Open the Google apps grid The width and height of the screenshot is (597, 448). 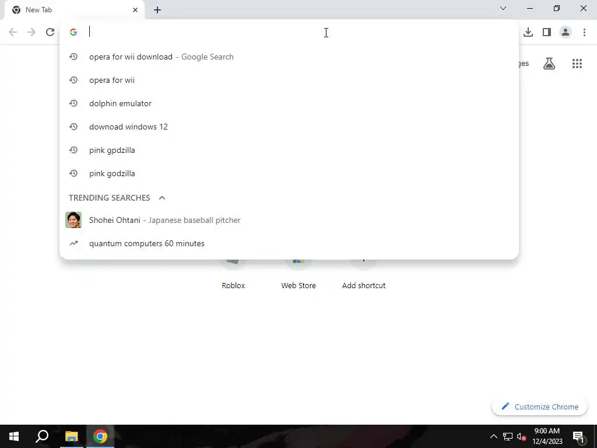[x=577, y=64]
